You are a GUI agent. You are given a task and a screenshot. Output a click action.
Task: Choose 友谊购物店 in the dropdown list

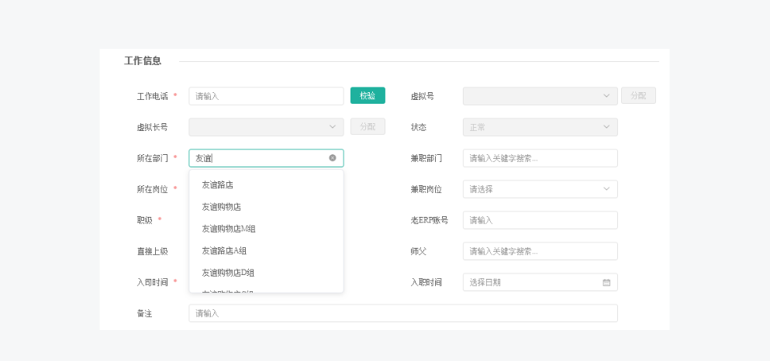click(x=222, y=207)
